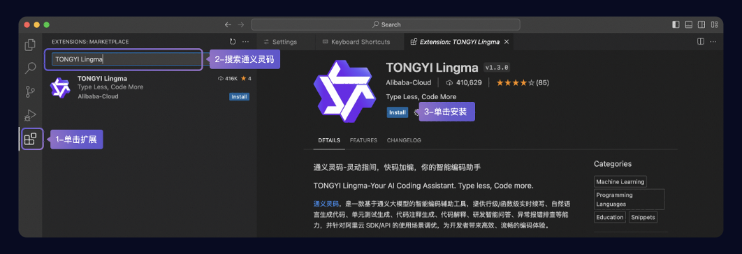Install the extension from the details page
The height and width of the screenshot is (254, 742).
[x=397, y=112]
